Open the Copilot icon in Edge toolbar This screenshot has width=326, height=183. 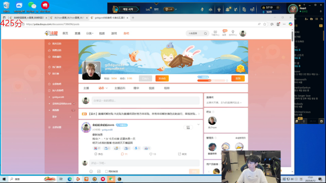(291, 24)
